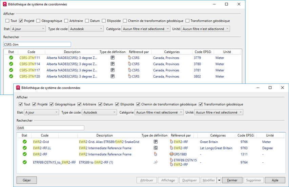Click the datum icon beside ETRF89.OSTN15 reference
Image resolution: width=289 pixels, height=187 pixels.
[x=171, y=160]
